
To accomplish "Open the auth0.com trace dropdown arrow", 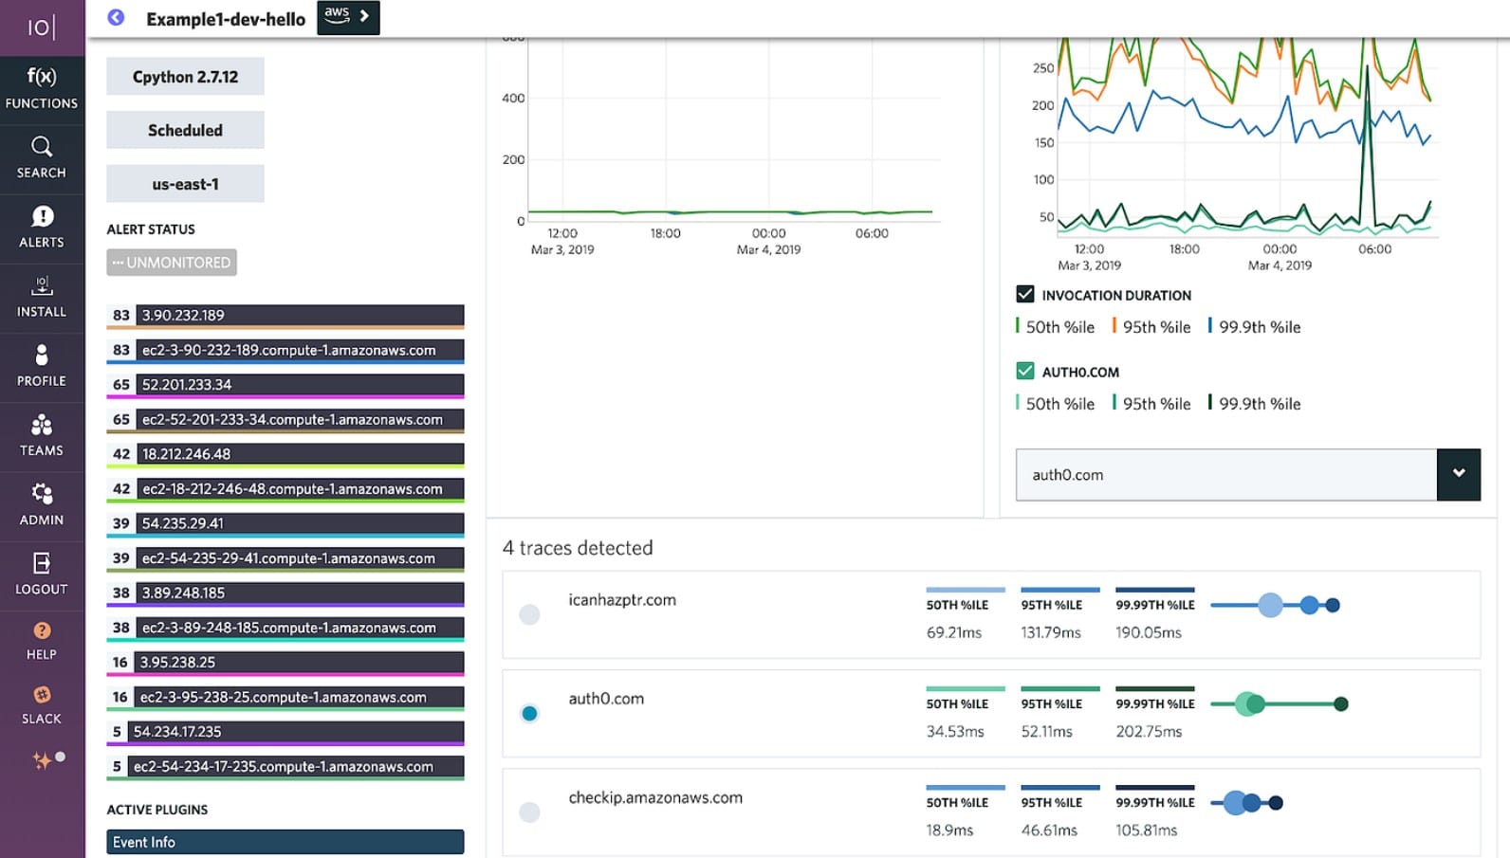I will [1459, 474].
